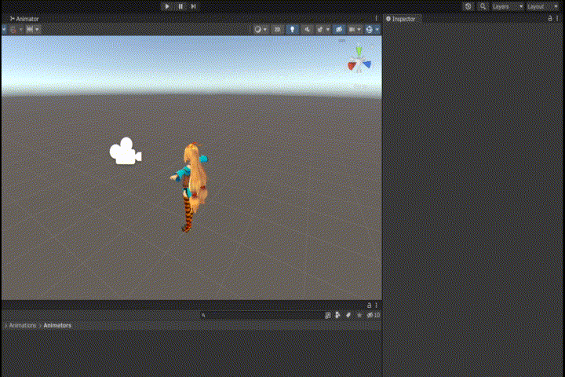
Task: Open the Layers dropdown
Action: click(508, 6)
